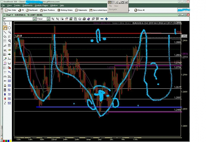
Task: Click the 1.2619 price level label
Action: click(x=178, y=87)
